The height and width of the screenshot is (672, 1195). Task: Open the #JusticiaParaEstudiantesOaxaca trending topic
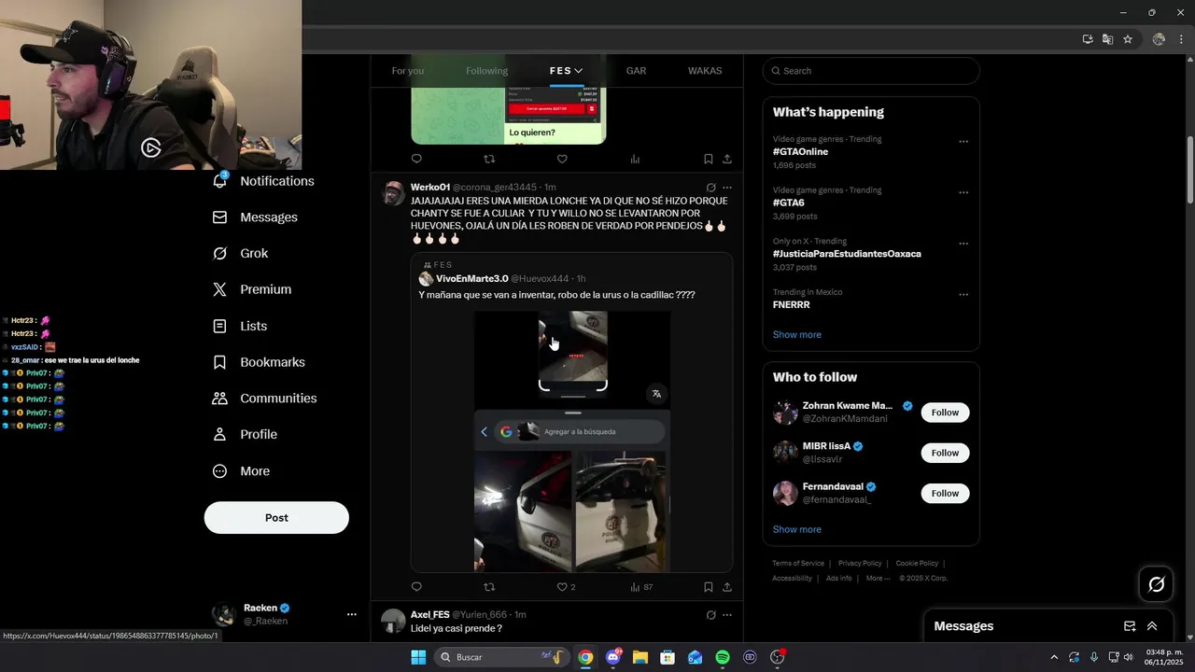pos(847,254)
